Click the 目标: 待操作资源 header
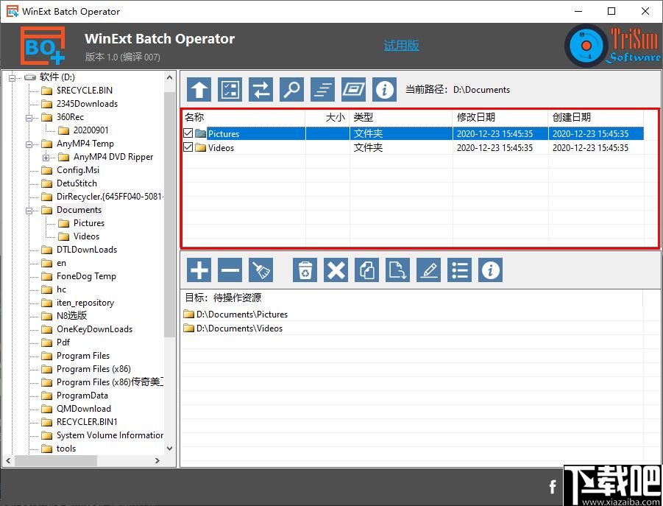Viewport: 663px width, 506px height. (223, 298)
